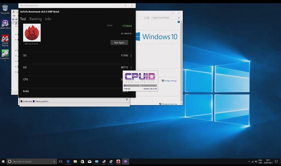Click the Change settings link

170,81
